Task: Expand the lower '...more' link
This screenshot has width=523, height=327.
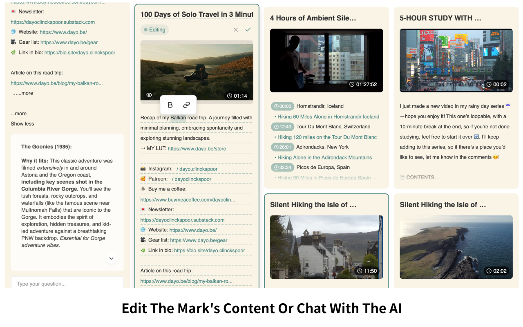Action: [x=19, y=114]
